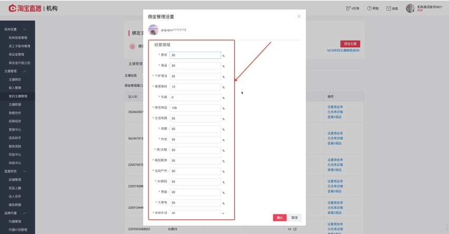This screenshot has width=449, height=234.
Task: Click the shield icon under 绑定 heading
Action: (x=132, y=46)
